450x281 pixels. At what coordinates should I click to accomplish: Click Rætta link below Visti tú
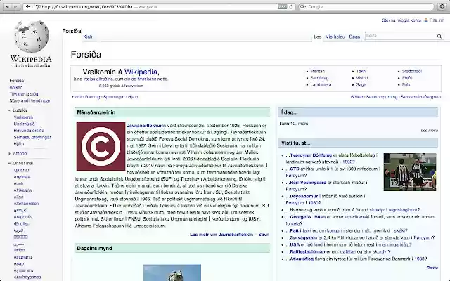coord(432,268)
